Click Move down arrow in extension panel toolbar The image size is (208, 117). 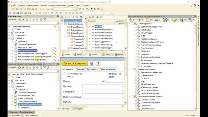tap(37, 68)
